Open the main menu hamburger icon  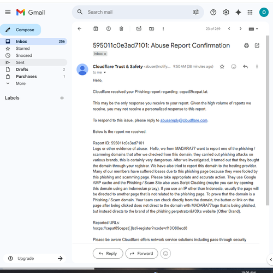tap(8, 13)
